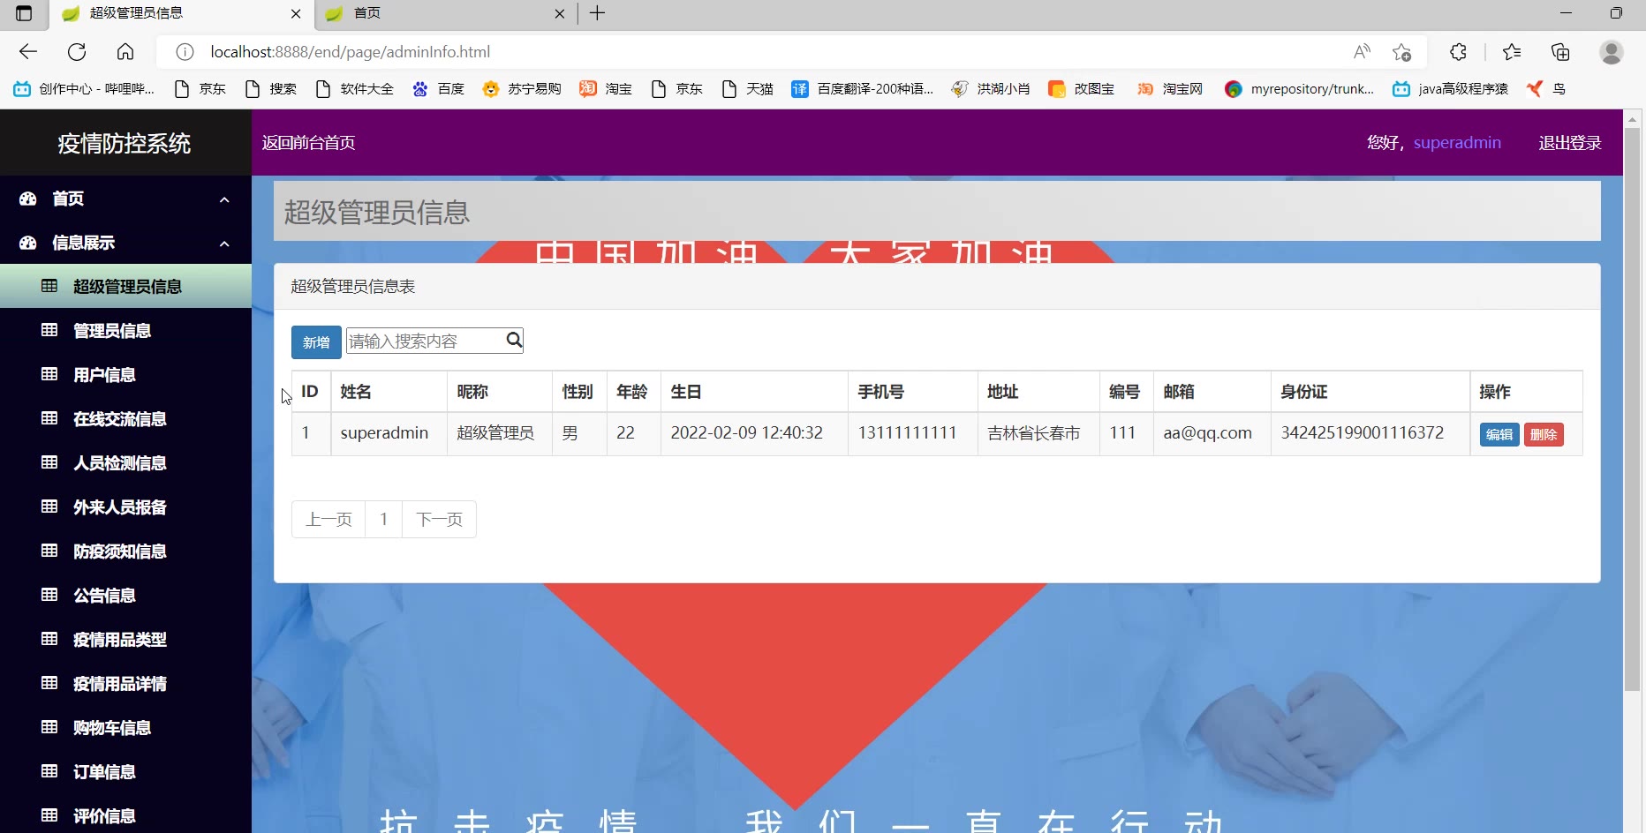Select page 1 in pagination
1646x833 pixels.
[383, 519]
